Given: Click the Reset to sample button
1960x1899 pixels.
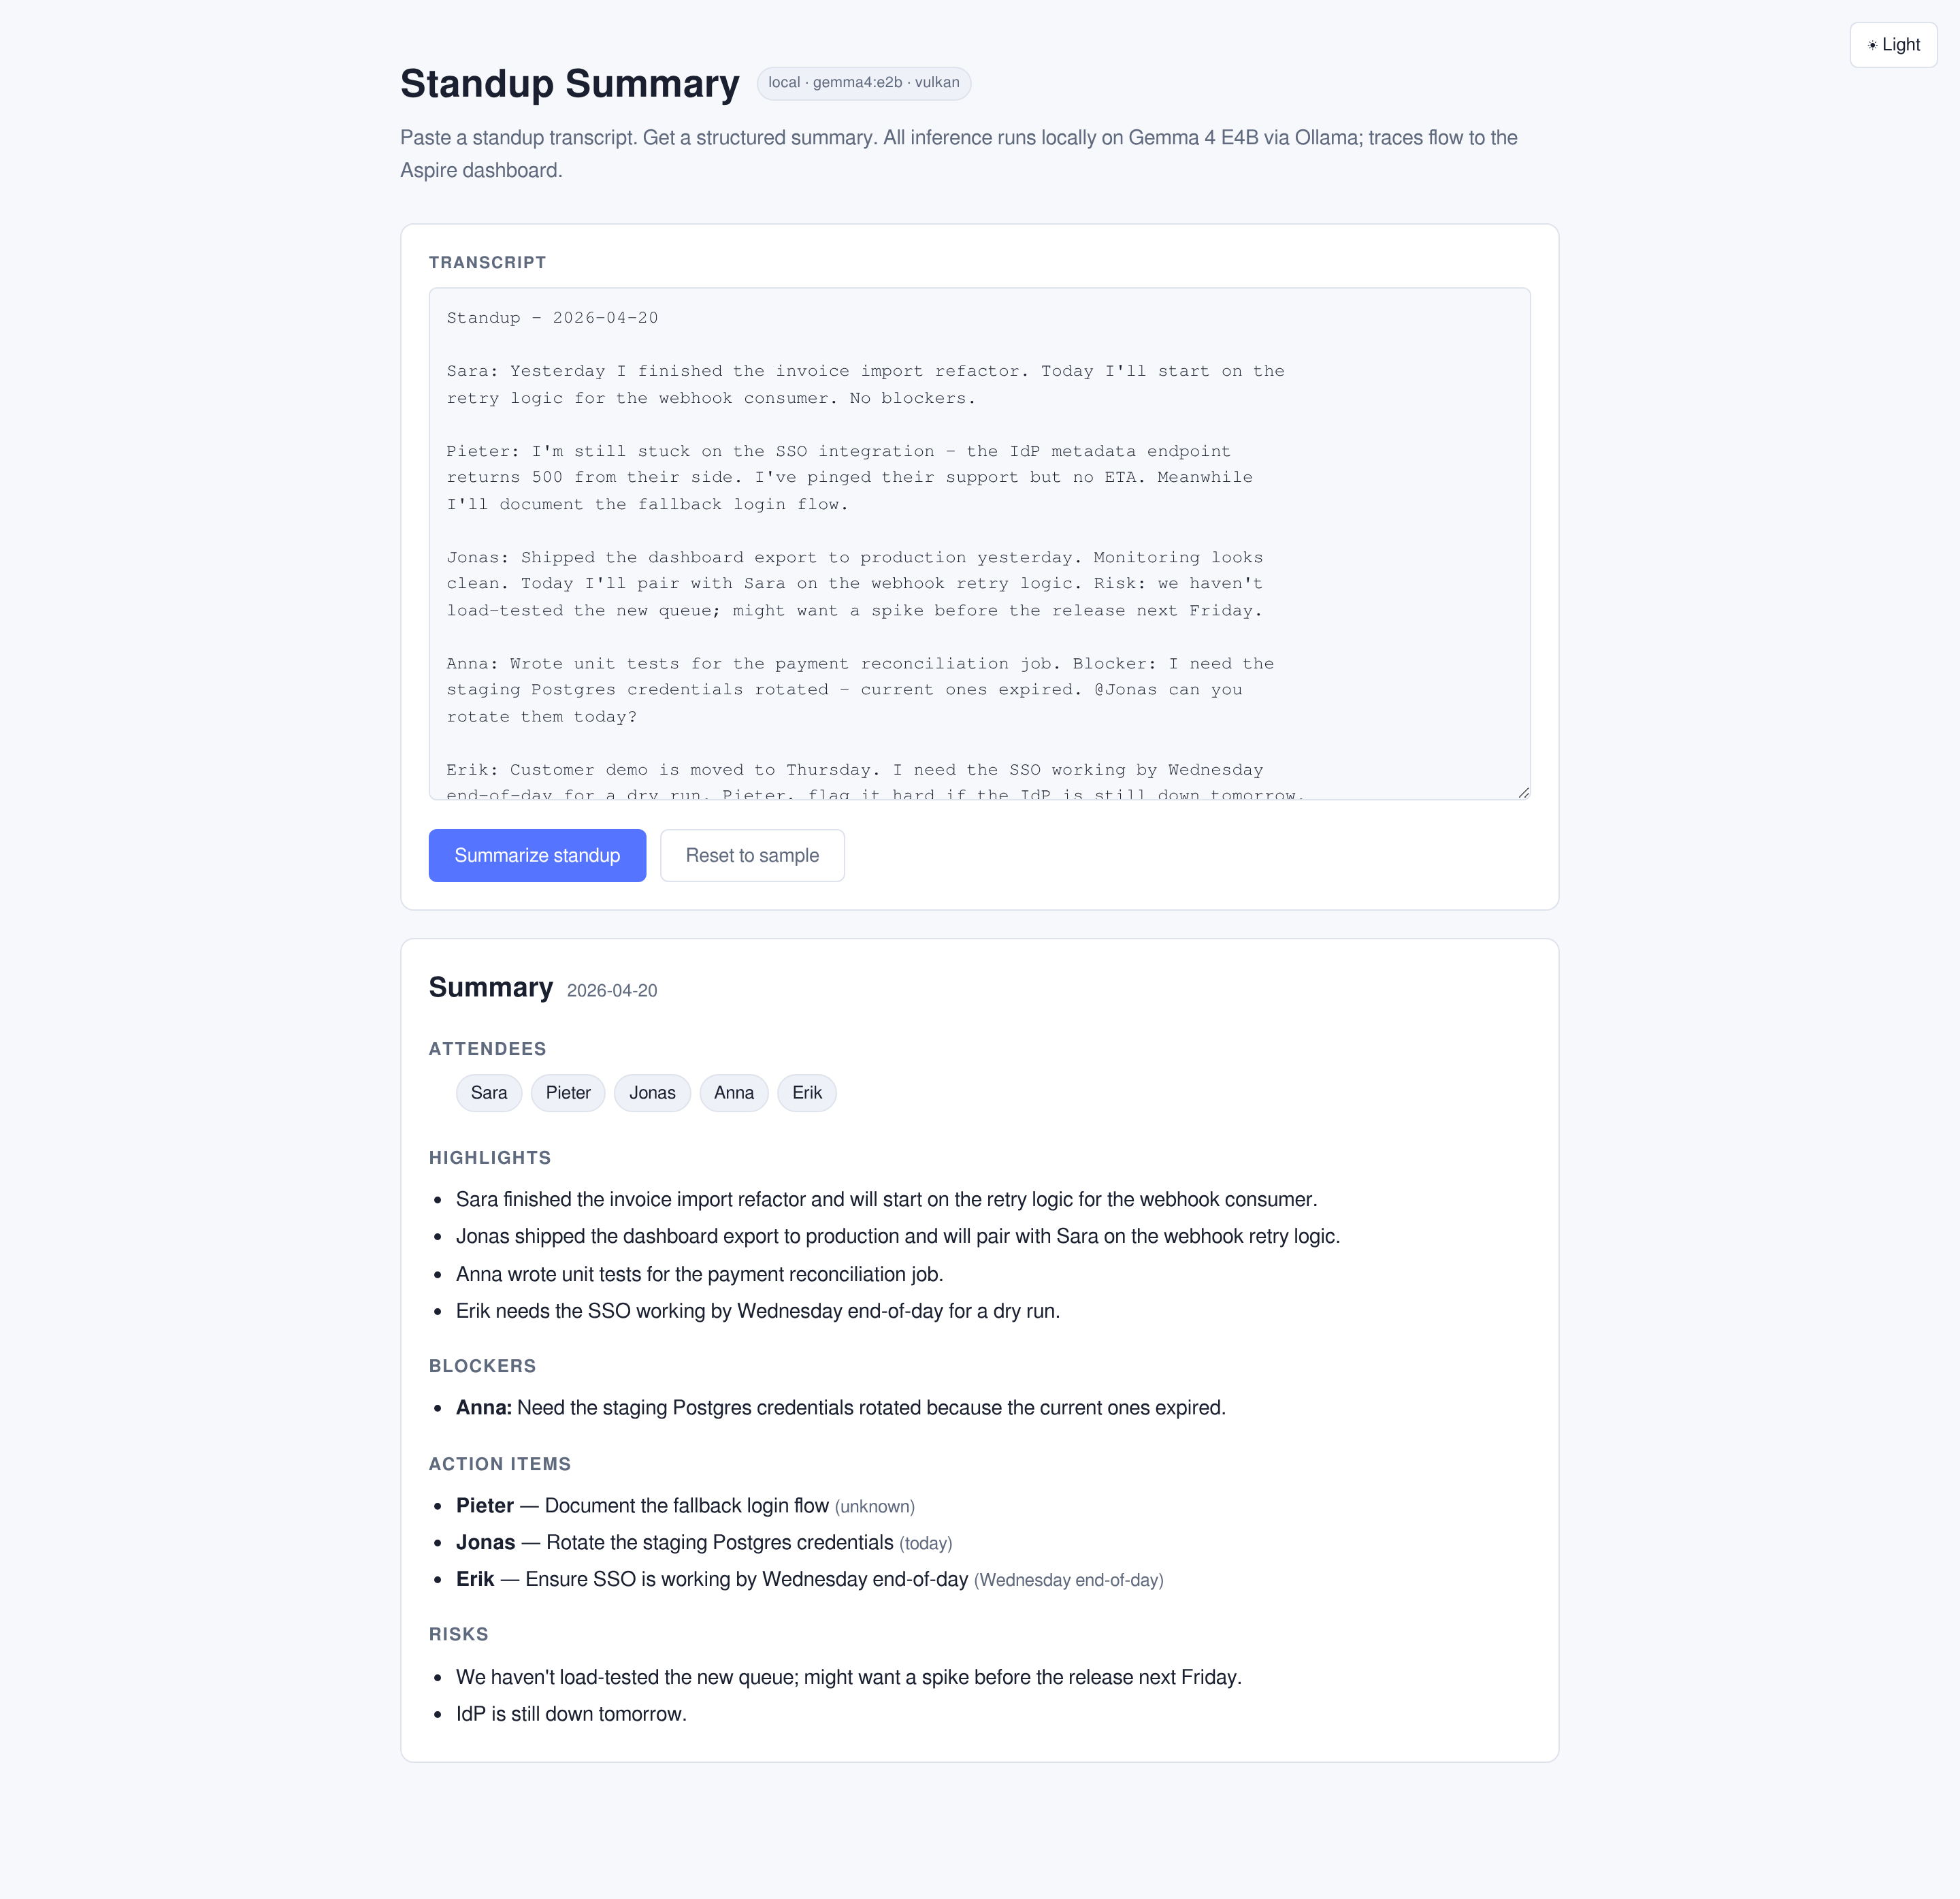Looking at the screenshot, I should pos(752,855).
